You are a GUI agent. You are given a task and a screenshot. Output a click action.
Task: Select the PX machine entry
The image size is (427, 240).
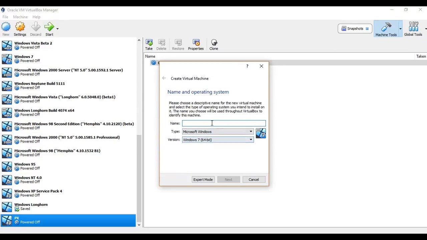pyautogui.click(x=68, y=220)
